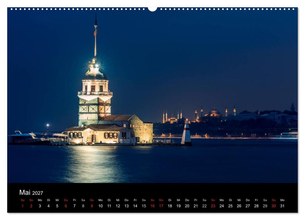Viewport: 305px width, 220px height.
Task: Click on date 27
Action: (x=248, y=206)
